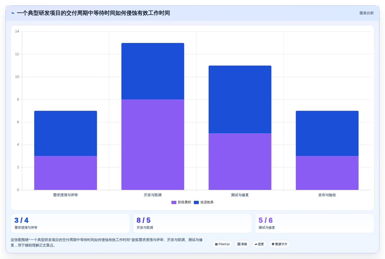Image resolution: width=385 pixels, height=259 pixels.
Task: Toggle the 阶段累积 legend swatch
Action: tap(174, 202)
